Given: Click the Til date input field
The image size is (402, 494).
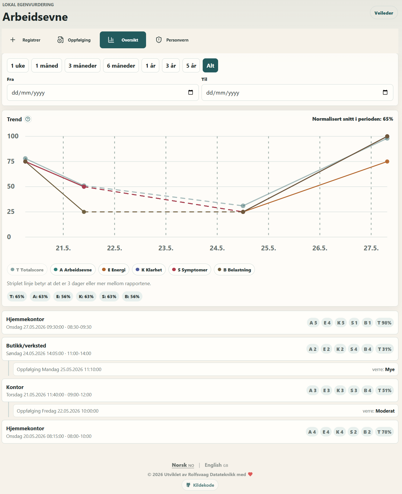Looking at the screenshot, I should click(297, 92).
